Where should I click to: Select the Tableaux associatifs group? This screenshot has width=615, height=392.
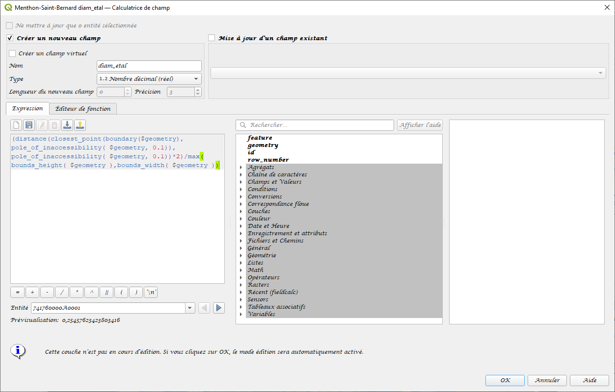(276, 307)
